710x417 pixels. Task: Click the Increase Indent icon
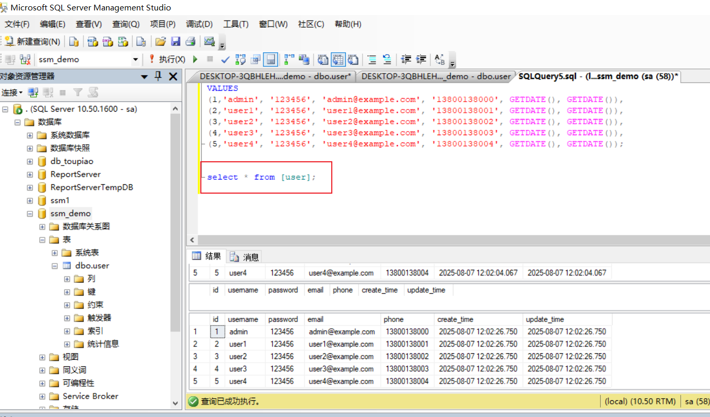click(421, 59)
